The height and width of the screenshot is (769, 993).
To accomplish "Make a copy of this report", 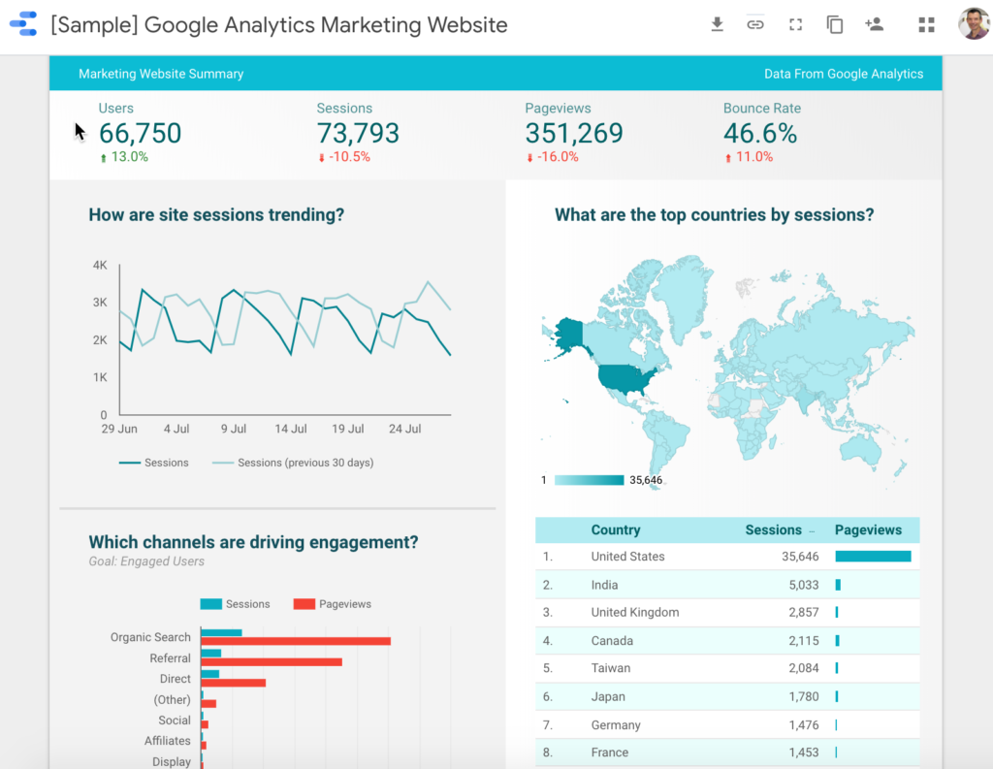I will click(835, 24).
